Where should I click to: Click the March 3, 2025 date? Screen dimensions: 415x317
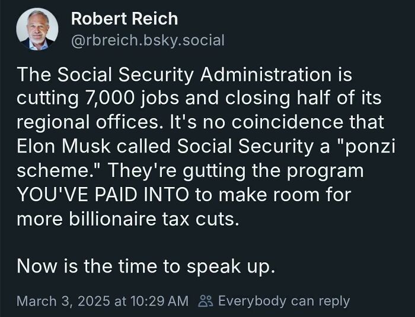(x=64, y=301)
